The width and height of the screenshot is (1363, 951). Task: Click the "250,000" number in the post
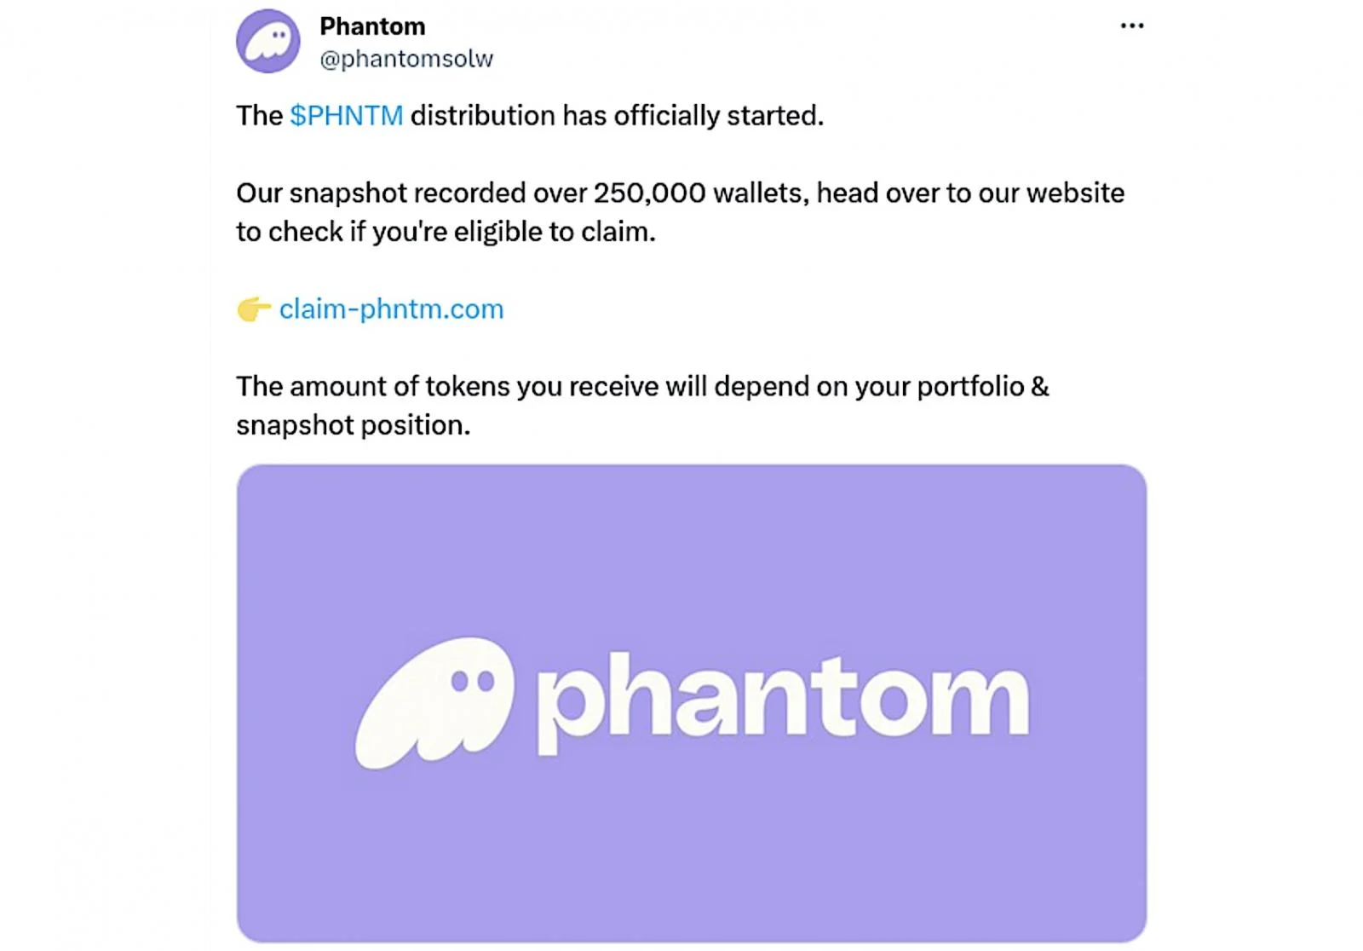pos(649,193)
